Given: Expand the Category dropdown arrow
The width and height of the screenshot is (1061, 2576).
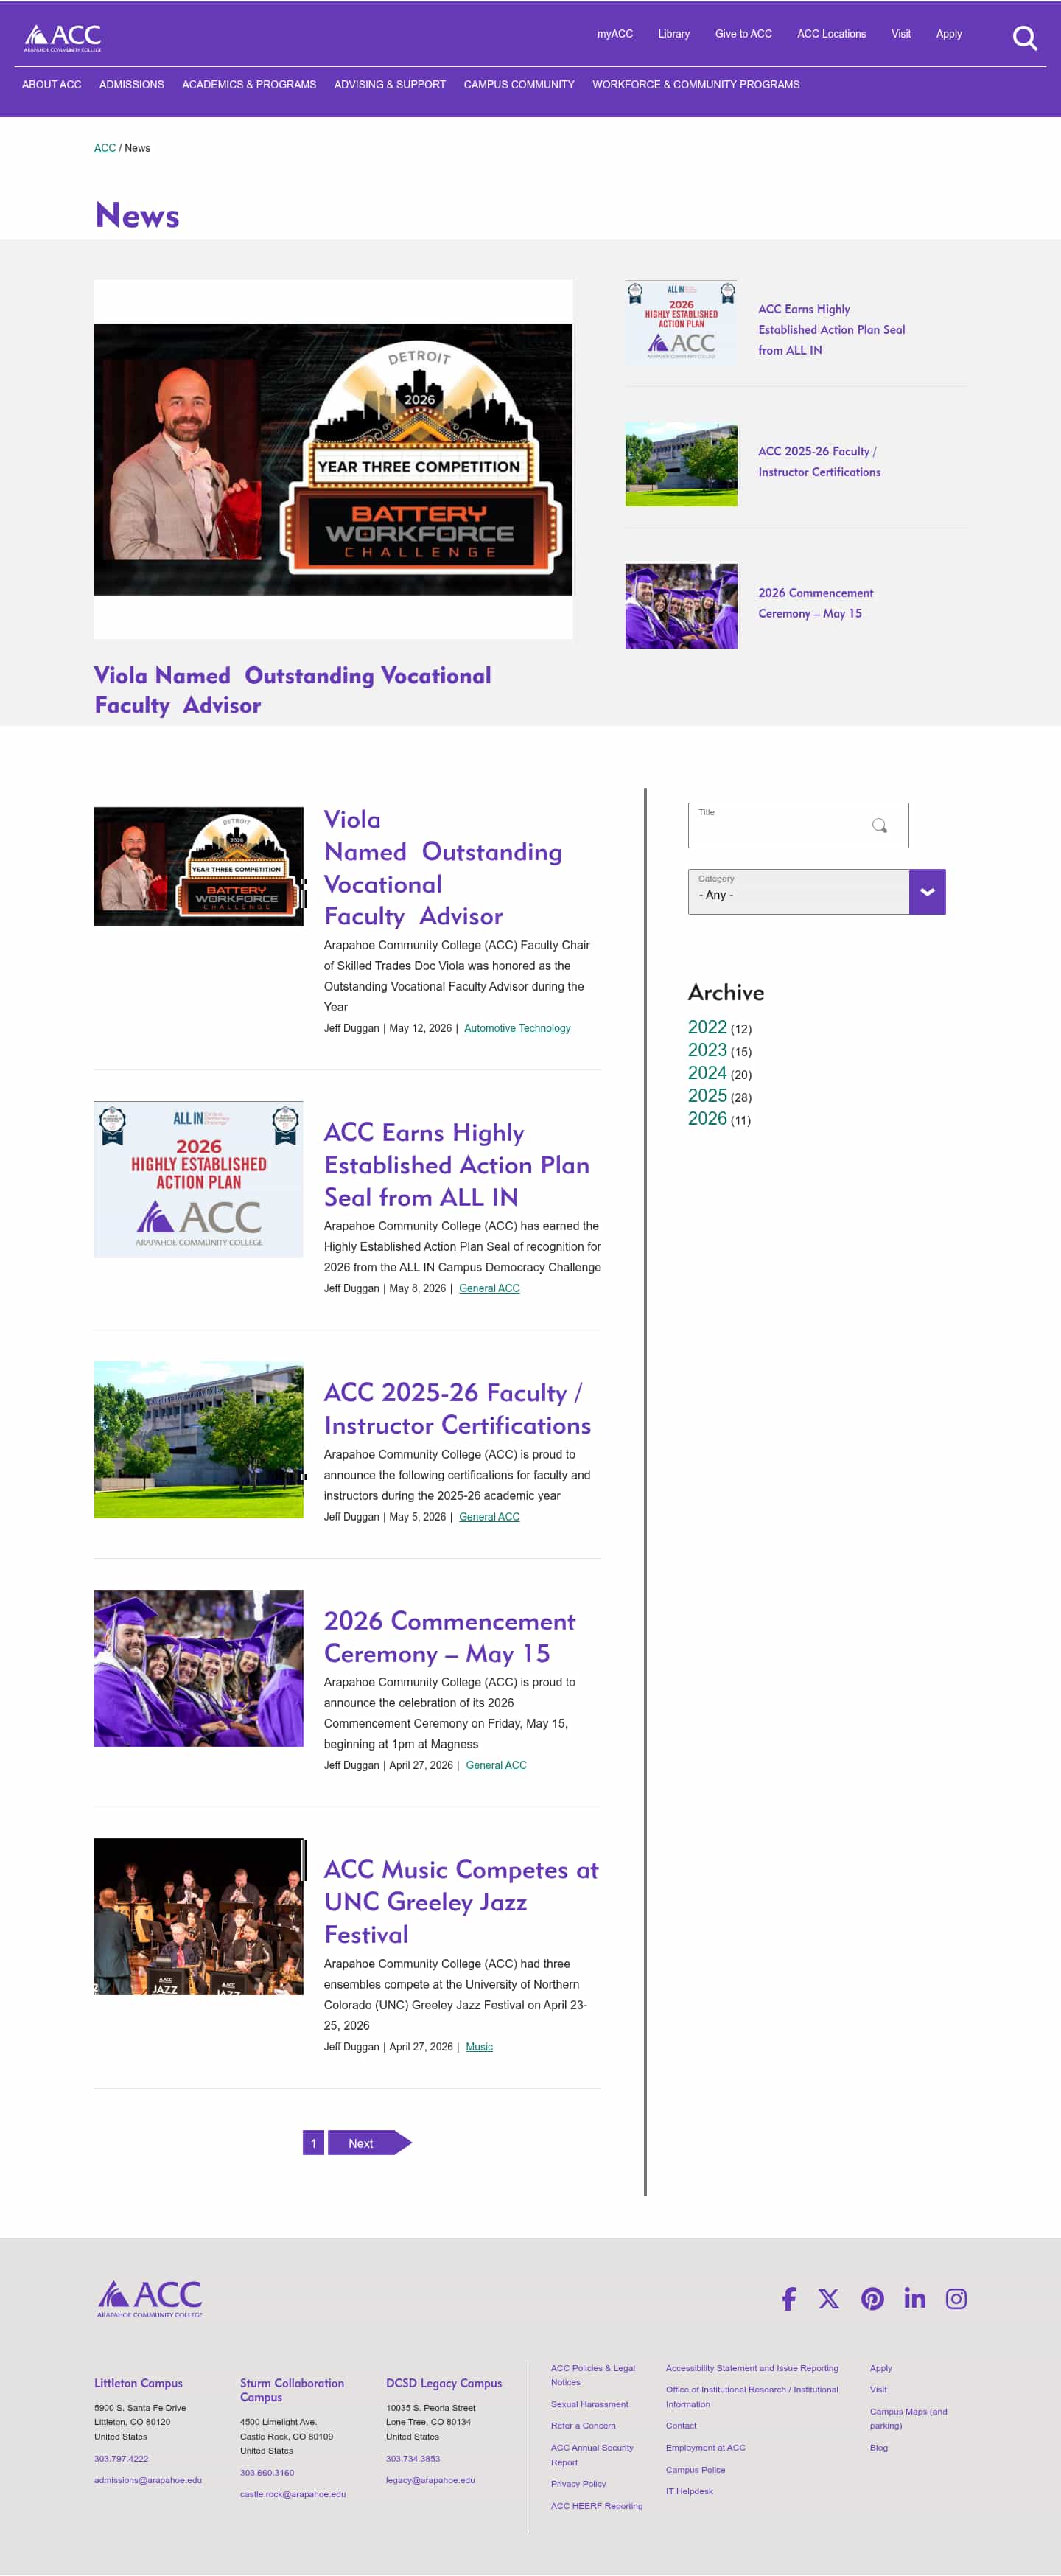Looking at the screenshot, I should click(x=927, y=891).
